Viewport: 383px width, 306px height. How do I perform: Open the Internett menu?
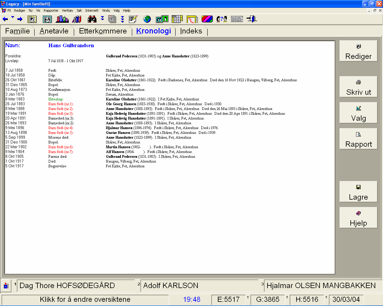[x=92, y=10]
